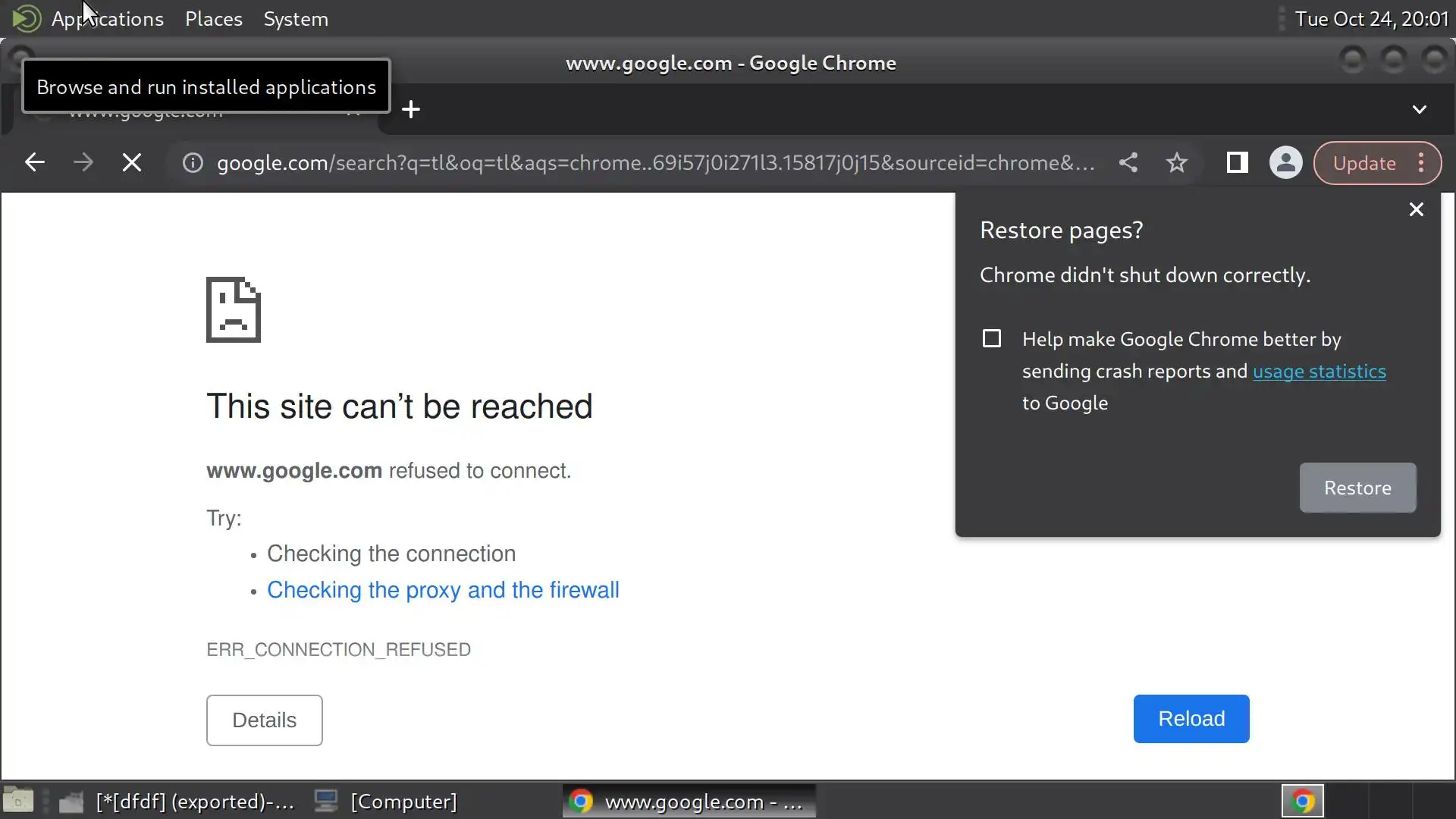Open Chrome three-dot menu

pyautogui.click(x=1421, y=162)
